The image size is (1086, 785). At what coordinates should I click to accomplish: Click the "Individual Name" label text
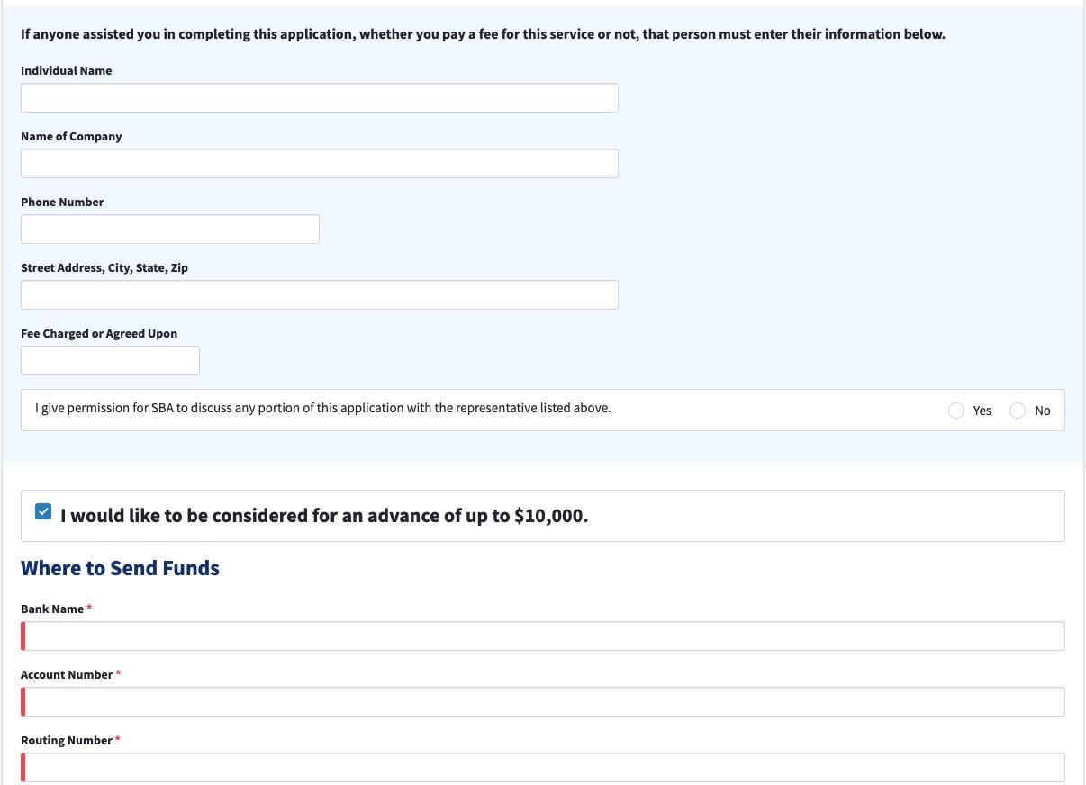pos(66,70)
